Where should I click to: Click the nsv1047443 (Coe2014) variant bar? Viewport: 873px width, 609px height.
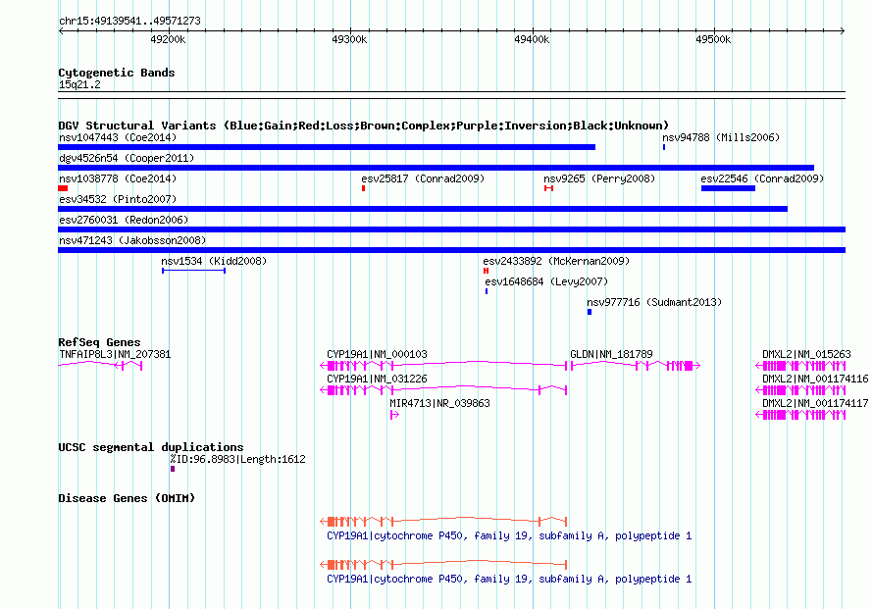[x=327, y=147]
